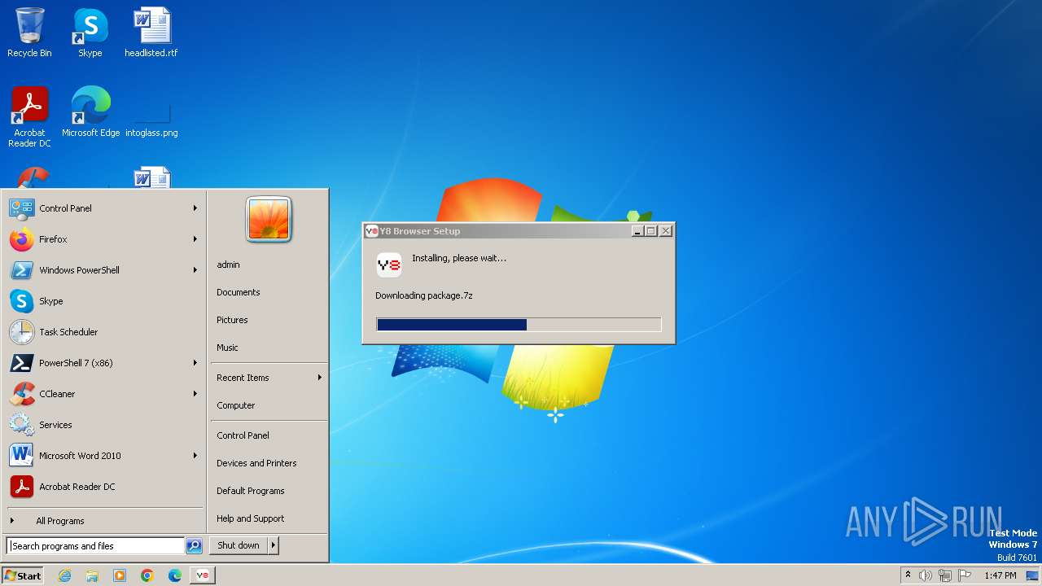Open Documents from Start menu
Image resolution: width=1042 pixels, height=586 pixels.
point(238,292)
